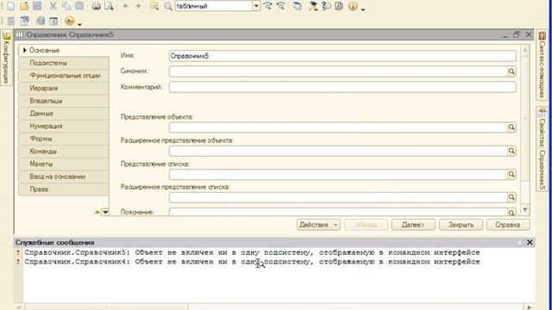Open the Нумерация section

tap(64, 127)
